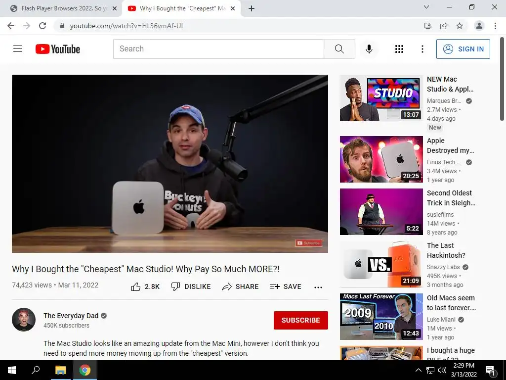This screenshot has width=506, height=380.
Task: Click the video title text
Action: coord(146,269)
